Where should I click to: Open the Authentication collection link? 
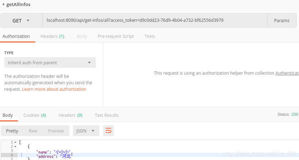coord(287,73)
